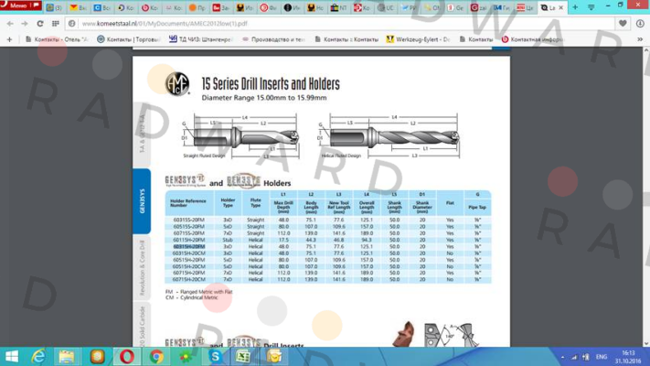Open the yellow folder mail app on taskbar
This screenshot has width=650, height=366.
click(273, 357)
